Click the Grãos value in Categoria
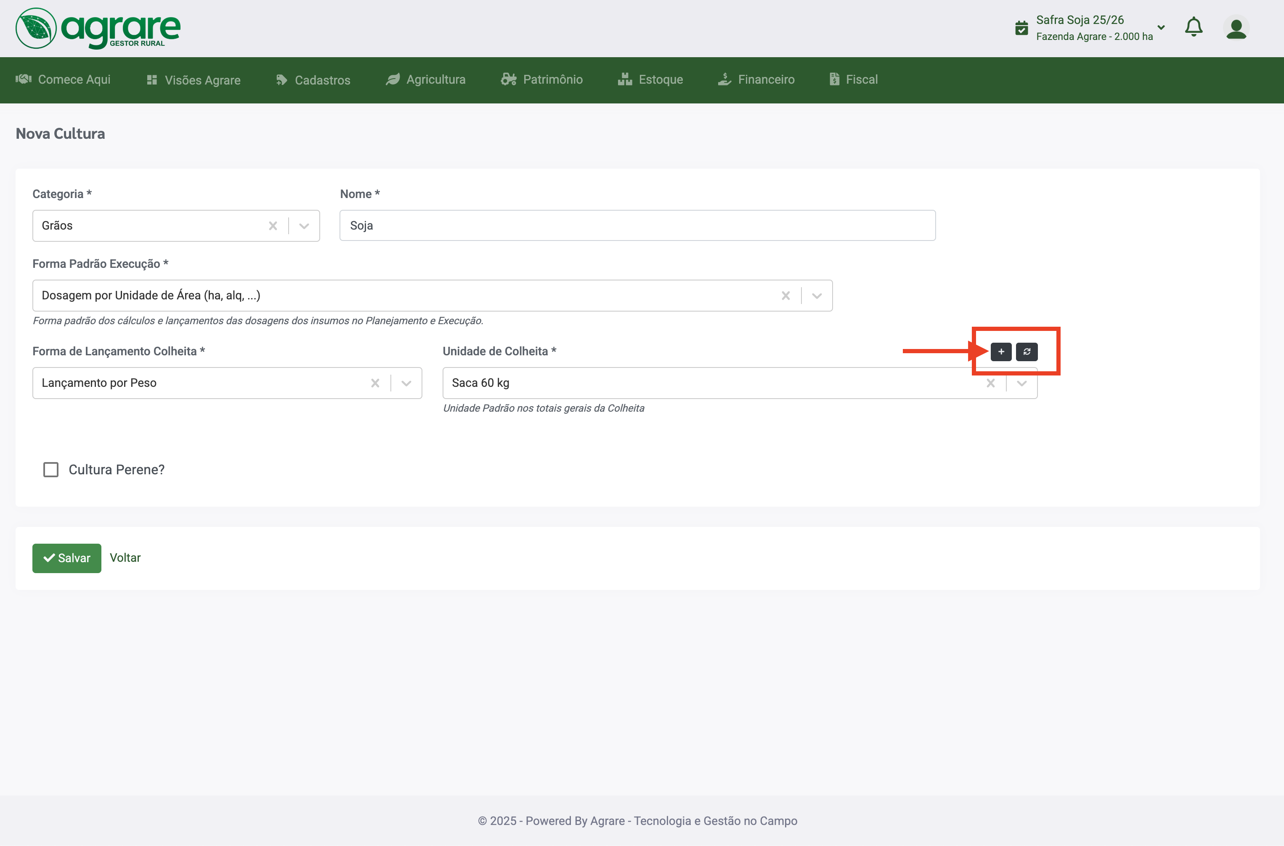The width and height of the screenshot is (1284, 846). click(x=57, y=225)
